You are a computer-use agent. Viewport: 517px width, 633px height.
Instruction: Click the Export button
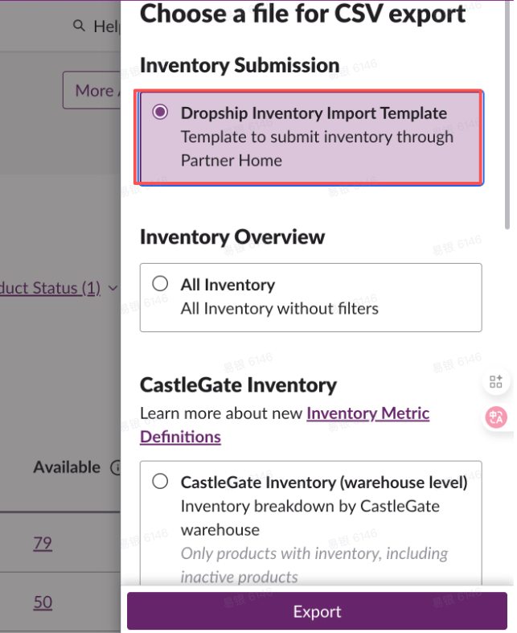tap(317, 611)
